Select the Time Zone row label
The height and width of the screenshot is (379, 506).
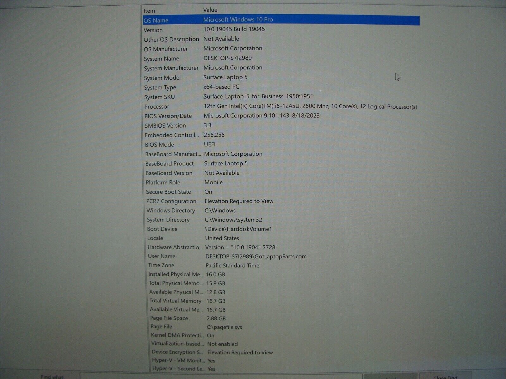click(161, 266)
